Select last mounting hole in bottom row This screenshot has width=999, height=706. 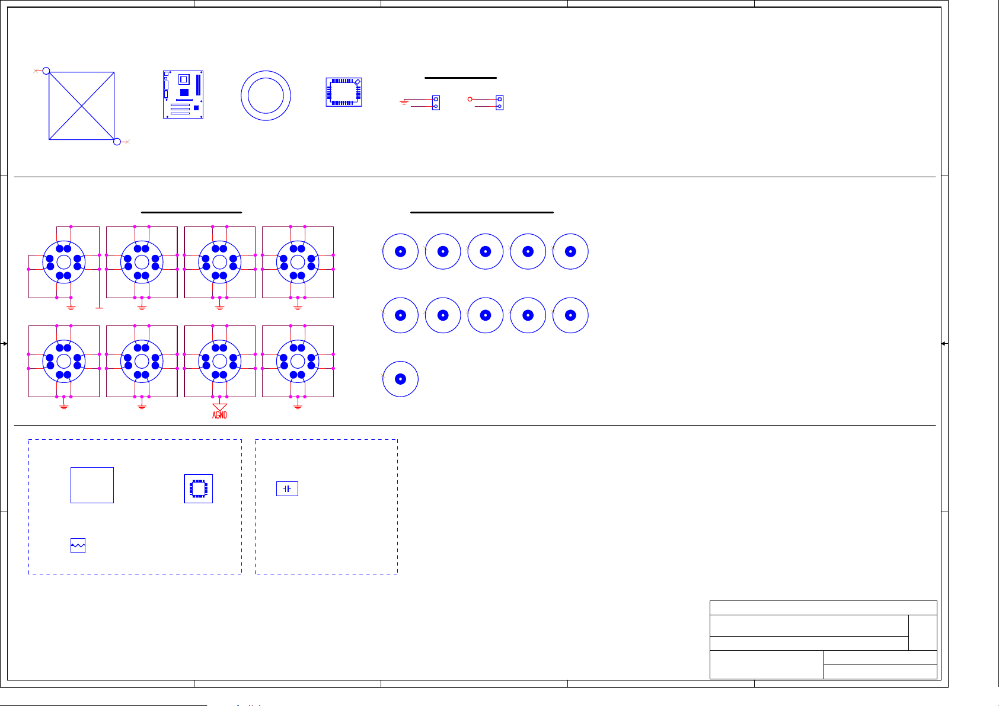pyautogui.click(x=298, y=361)
